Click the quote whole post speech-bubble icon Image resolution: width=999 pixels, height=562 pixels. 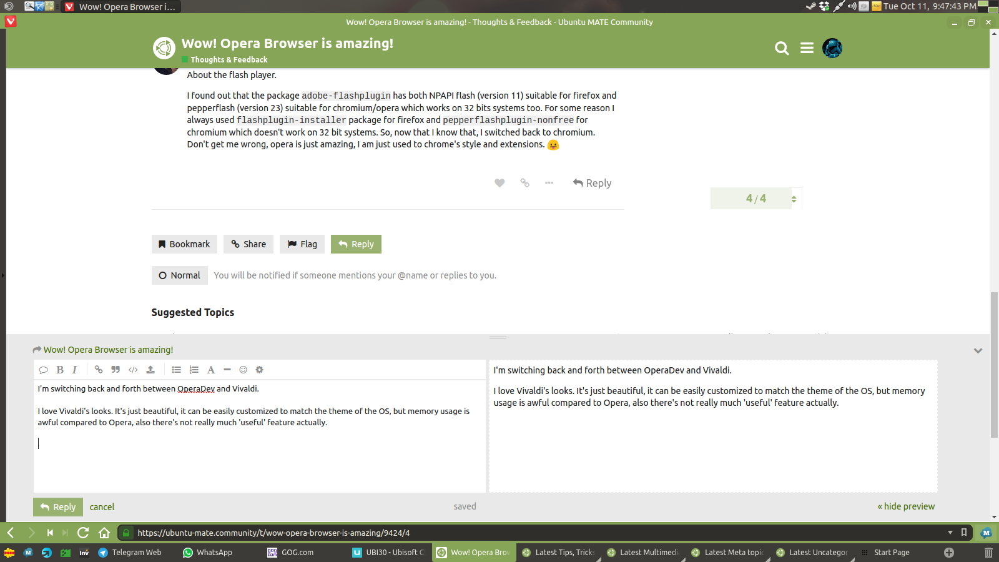(x=43, y=370)
